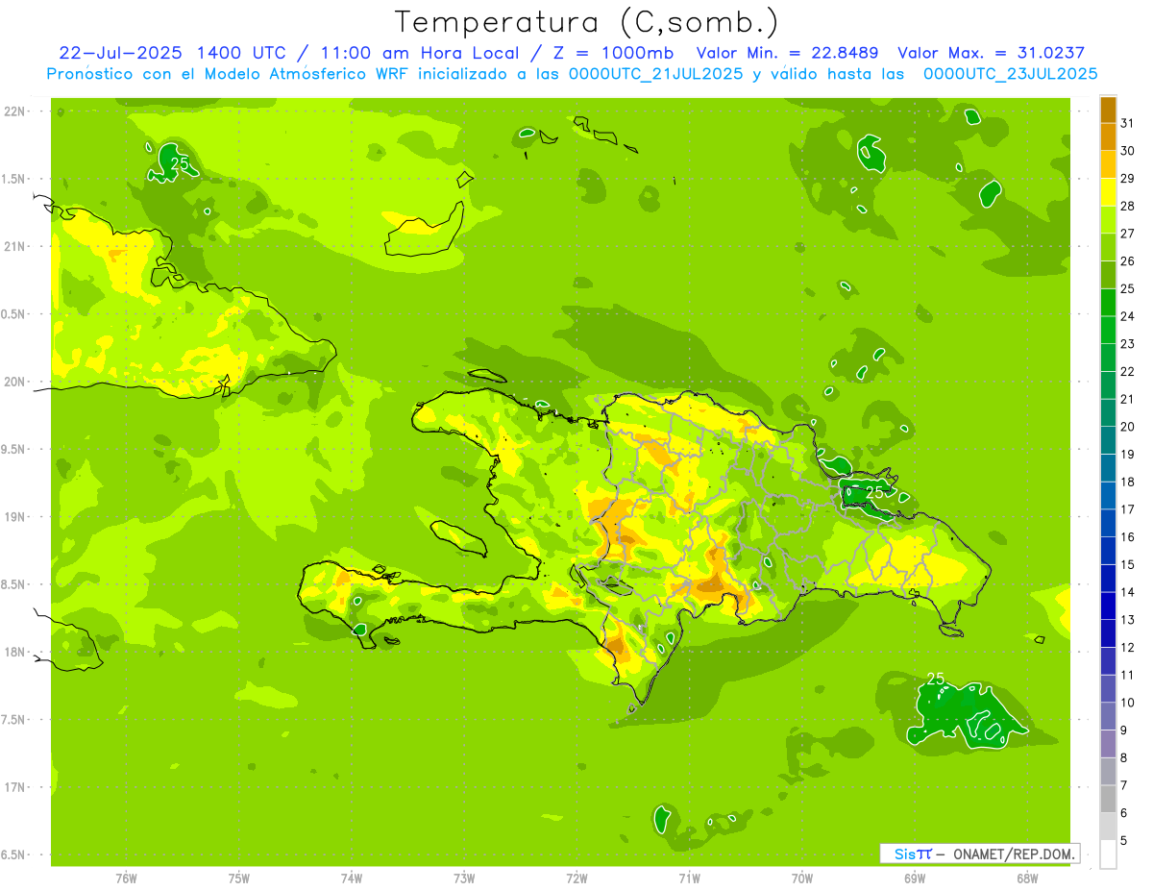
Task: Click the legend color band above 31
Action: (1108, 110)
